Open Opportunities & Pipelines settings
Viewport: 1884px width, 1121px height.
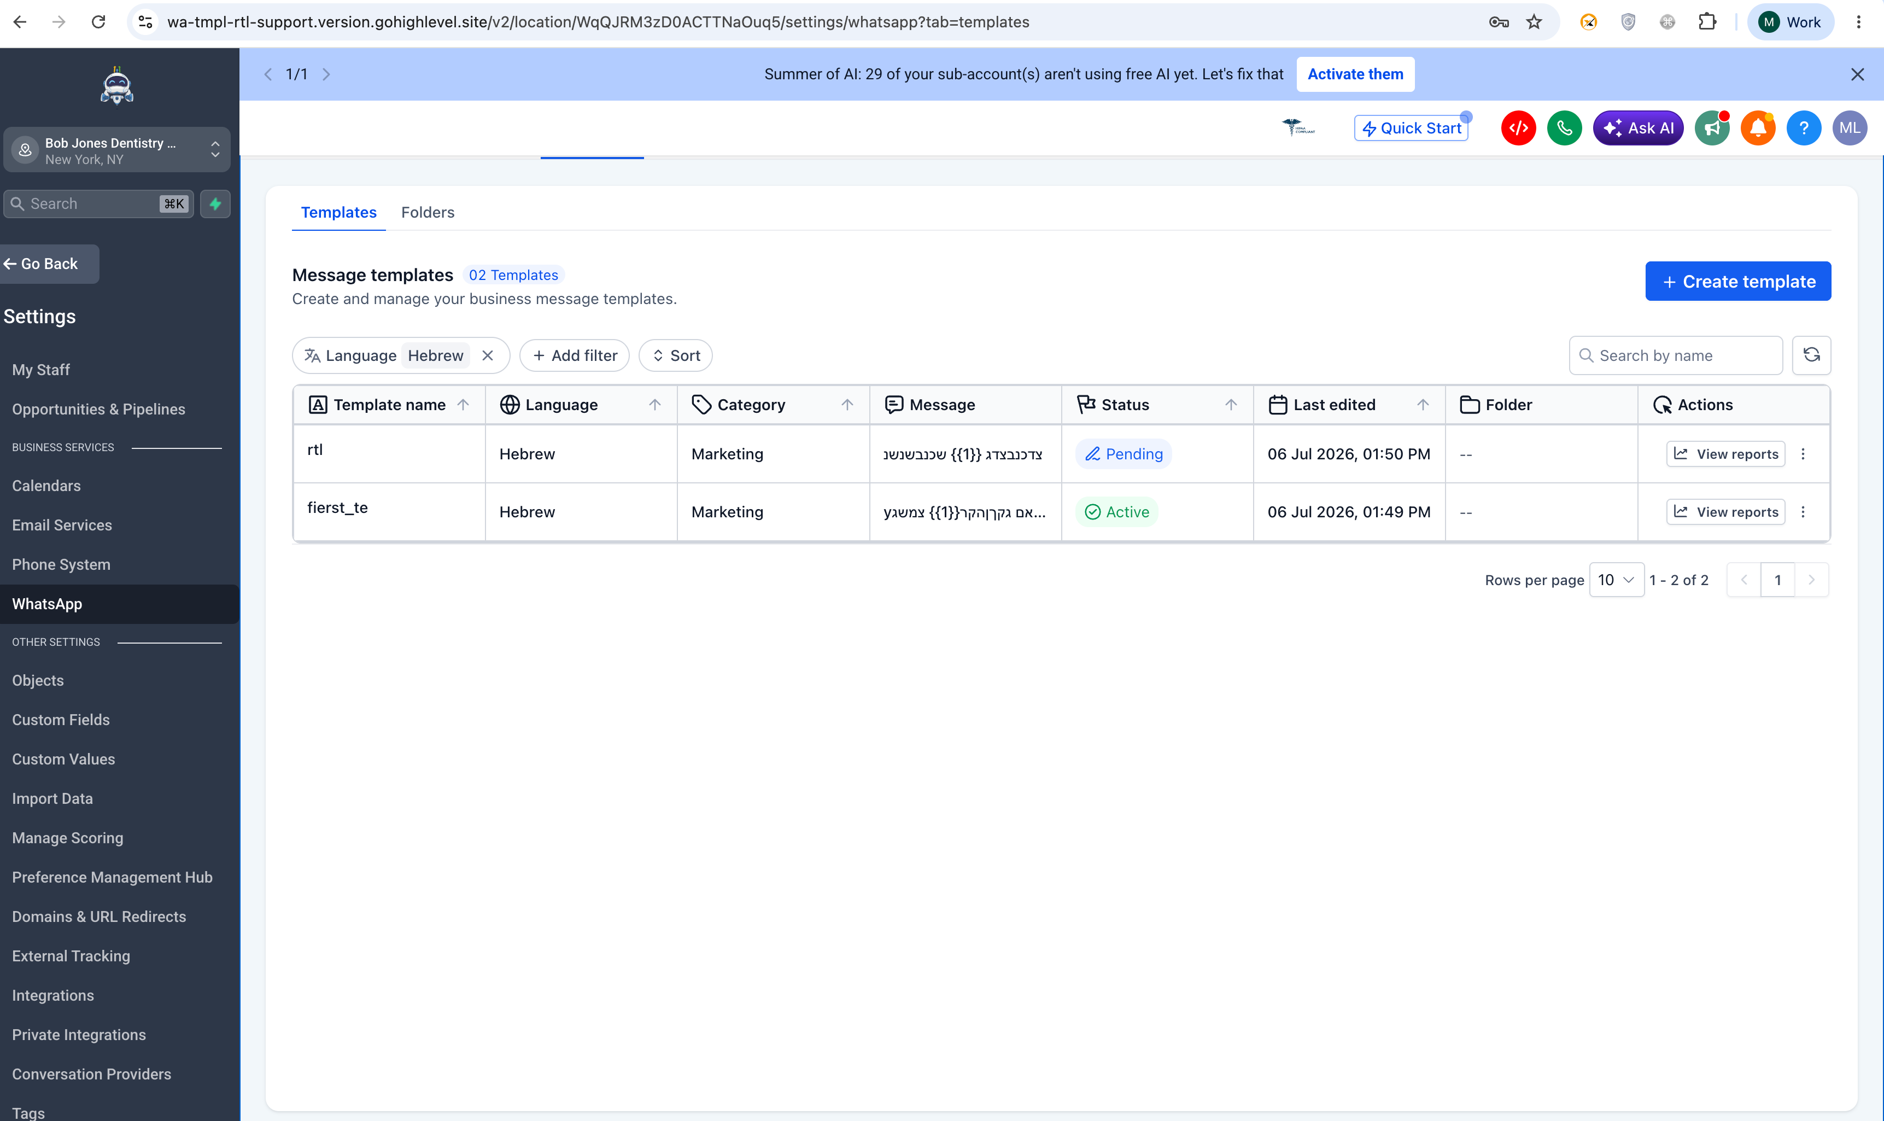pos(98,408)
